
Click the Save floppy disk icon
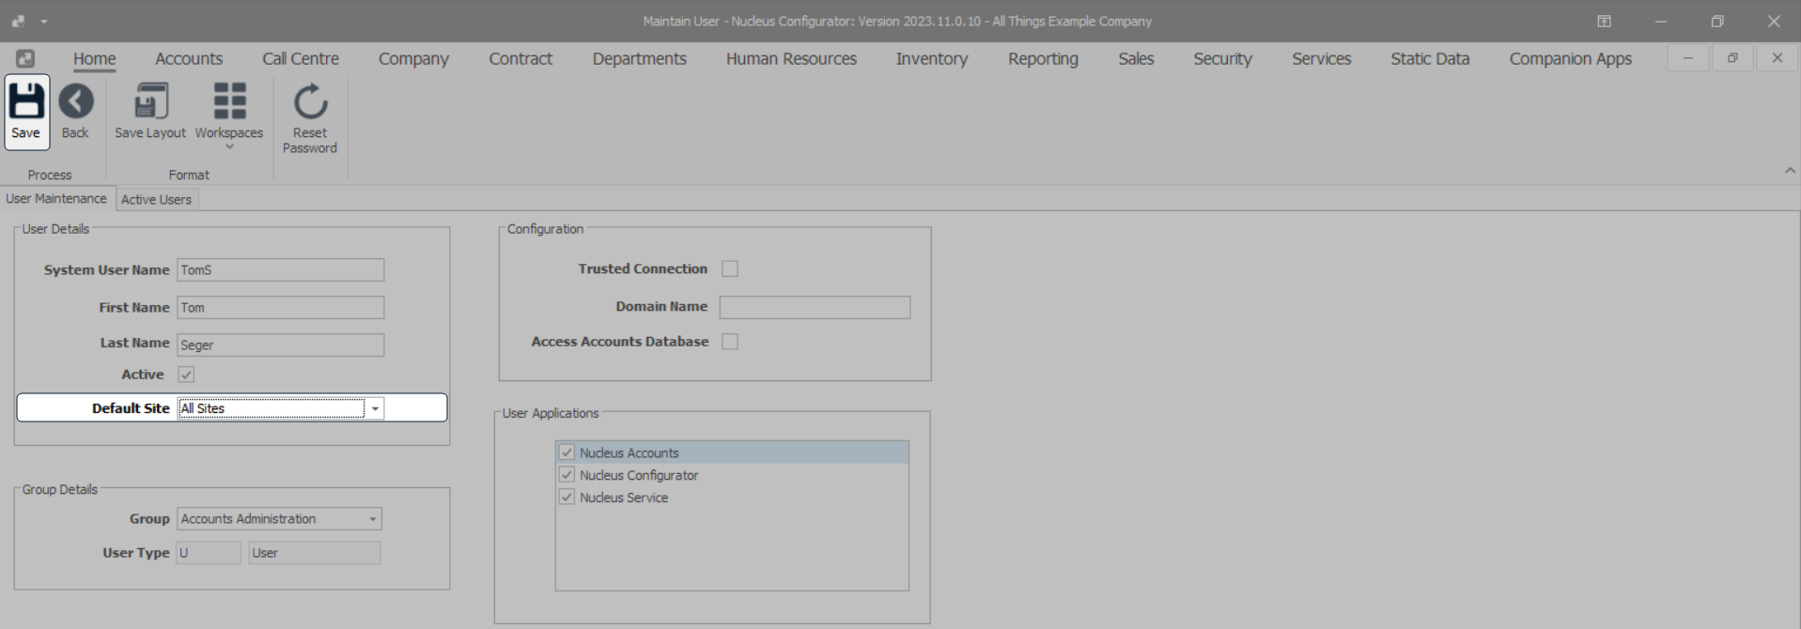click(25, 101)
